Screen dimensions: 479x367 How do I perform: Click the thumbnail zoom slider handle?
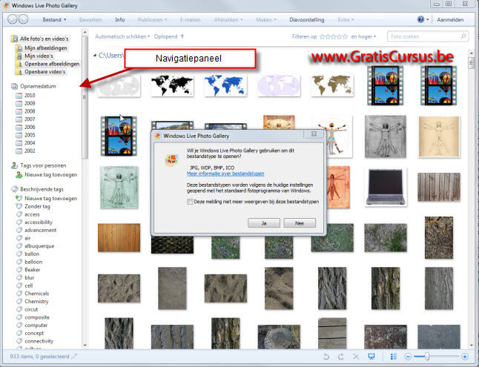(x=427, y=357)
